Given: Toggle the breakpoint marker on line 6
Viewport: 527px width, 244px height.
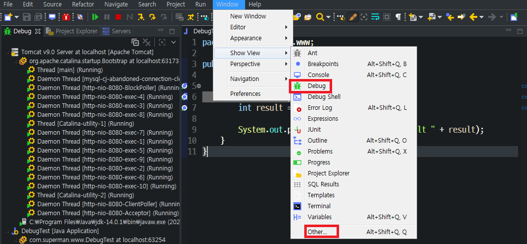Looking at the screenshot, I should [184, 97].
